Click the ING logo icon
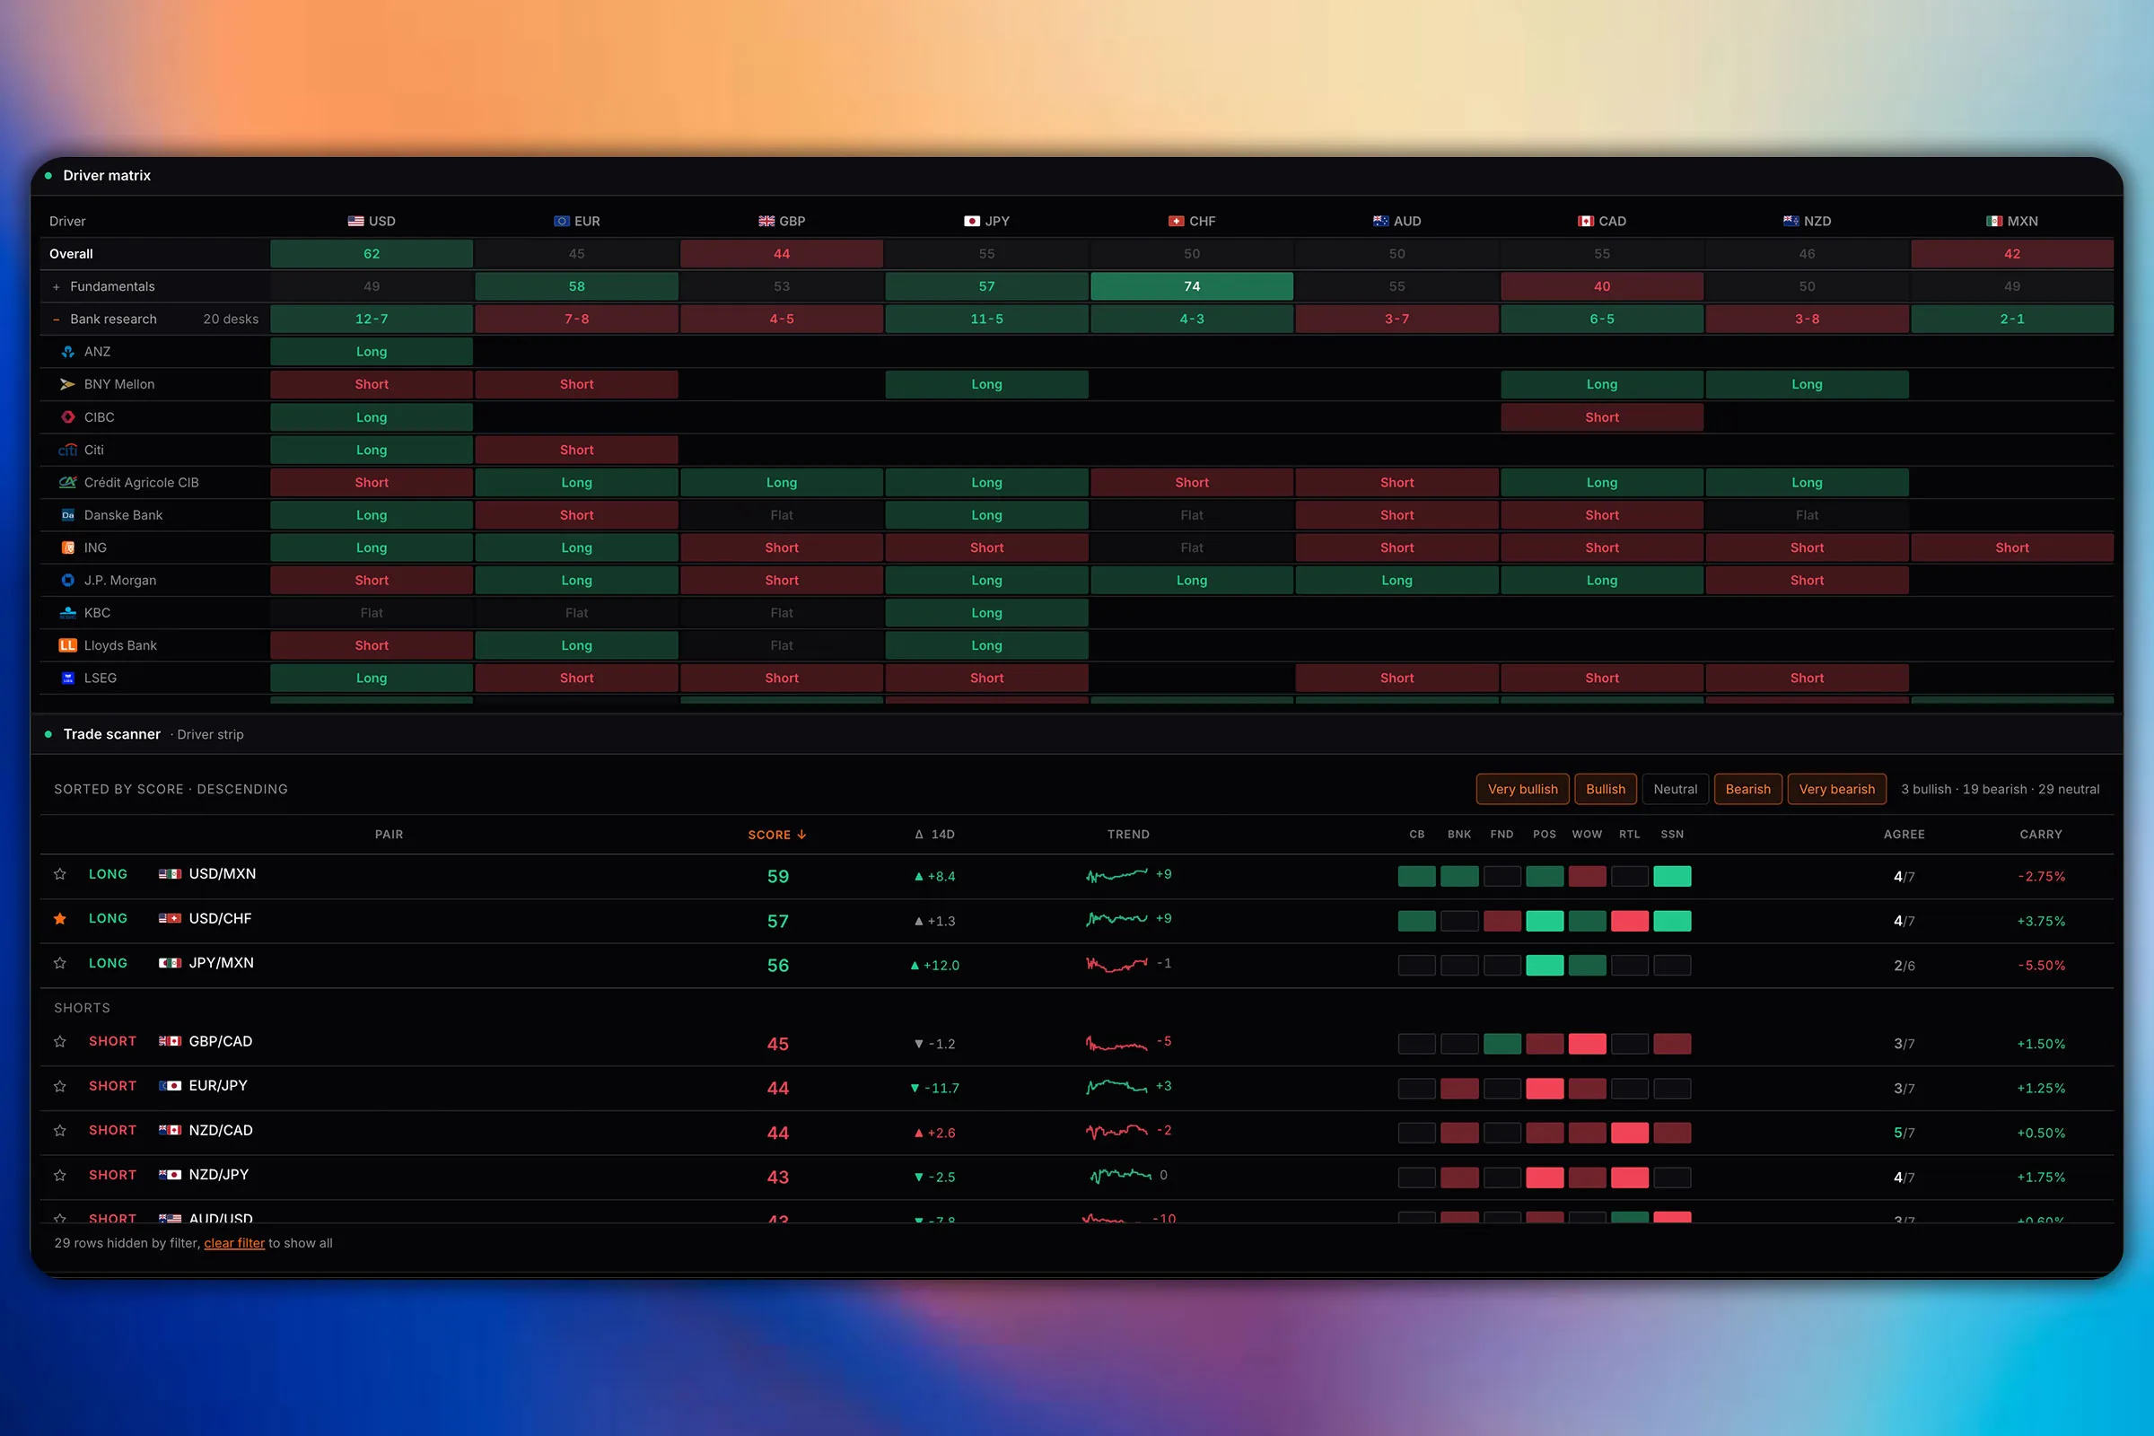This screenshot has width=2154, height=1436. coord(68,547)
